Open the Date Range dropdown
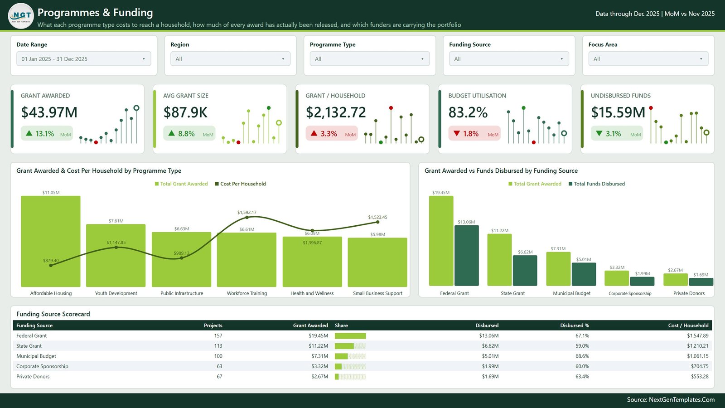 (84, 59)
